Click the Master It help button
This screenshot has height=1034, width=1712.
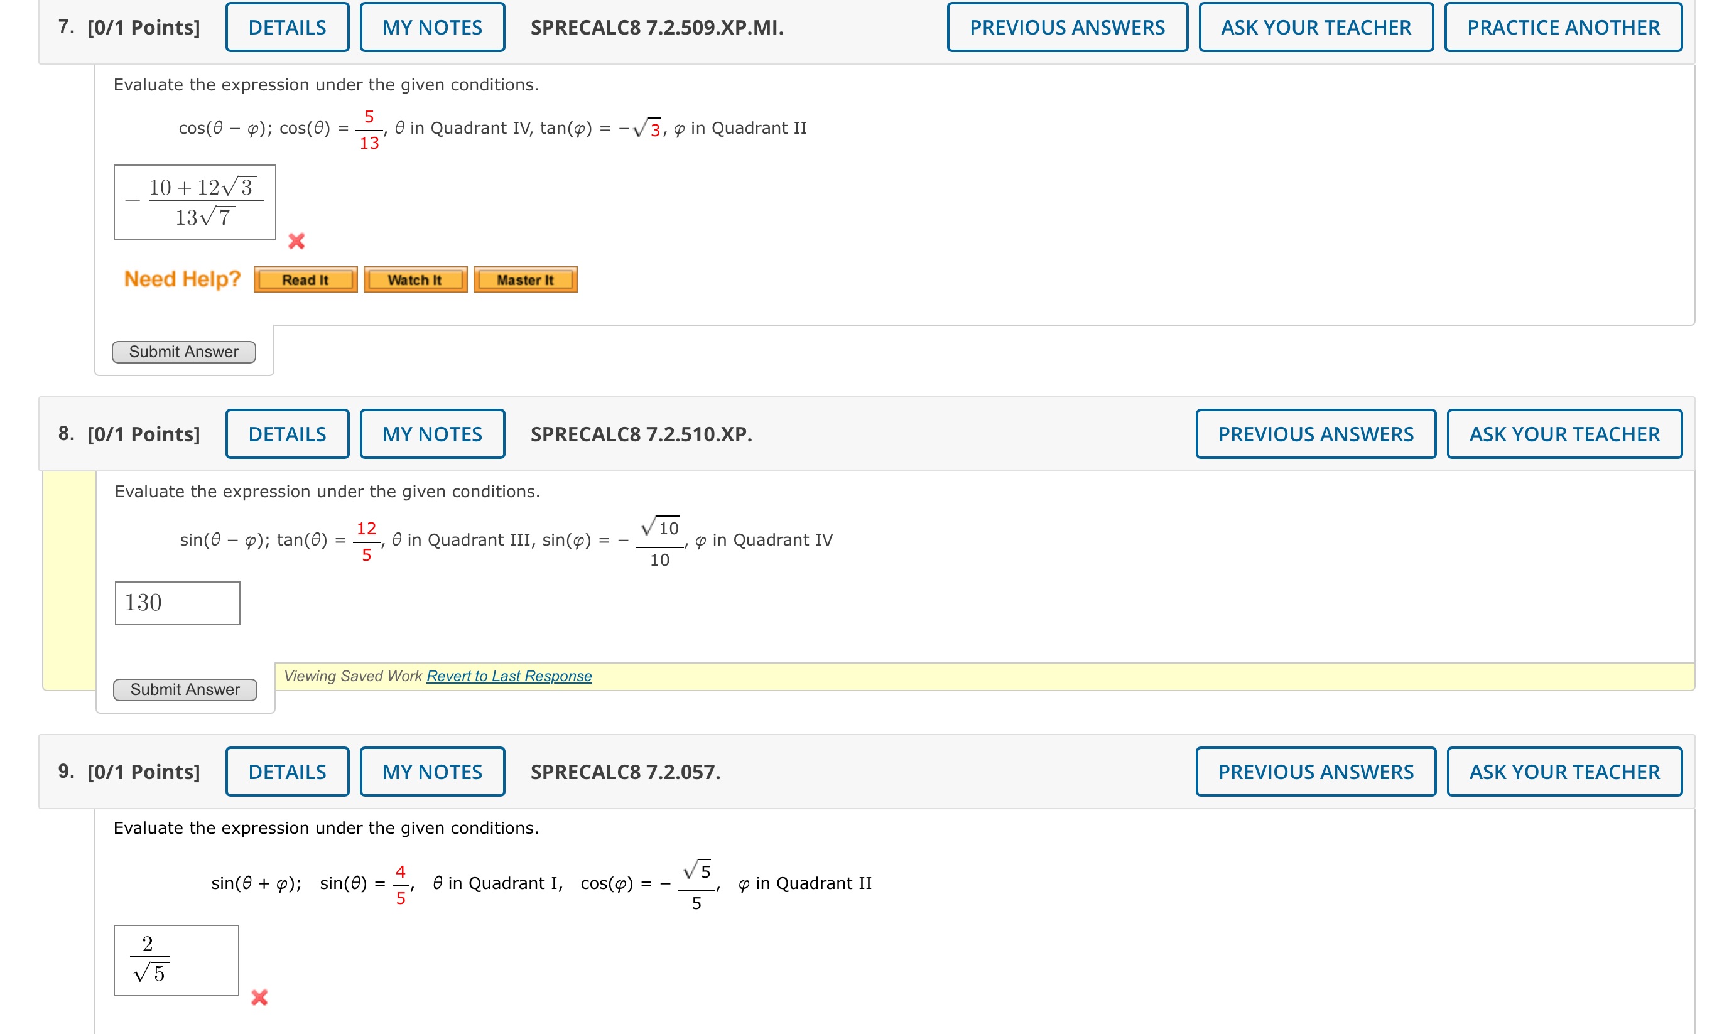click(x=524, y=280)
